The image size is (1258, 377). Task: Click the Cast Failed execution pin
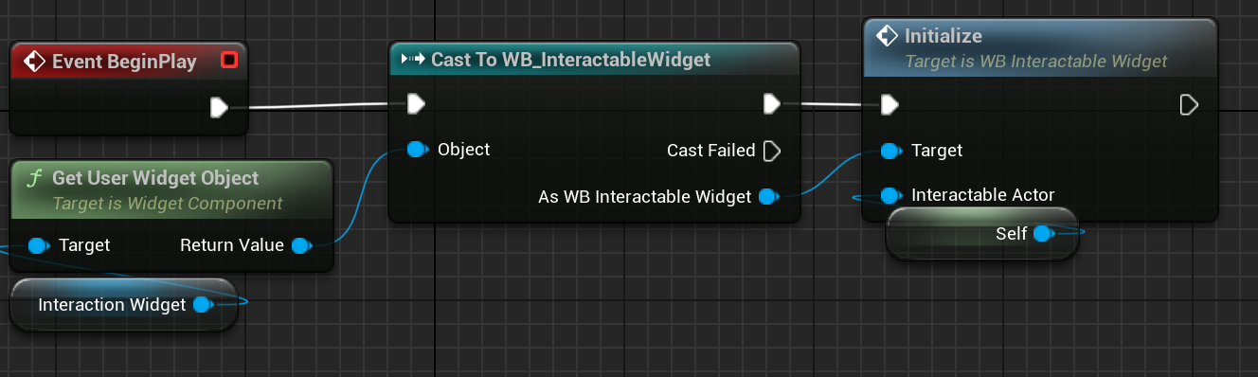point(772,151)
